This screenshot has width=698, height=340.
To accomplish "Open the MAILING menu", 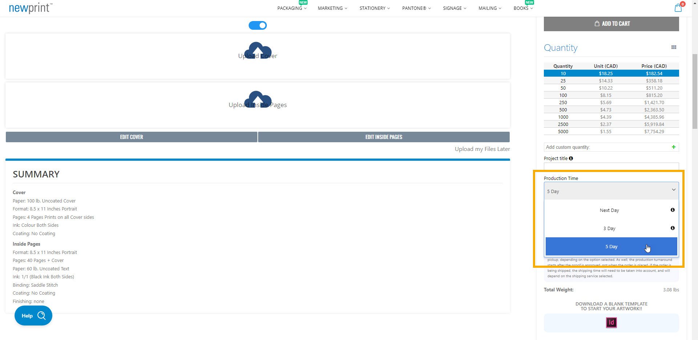I will coord(489,8).
